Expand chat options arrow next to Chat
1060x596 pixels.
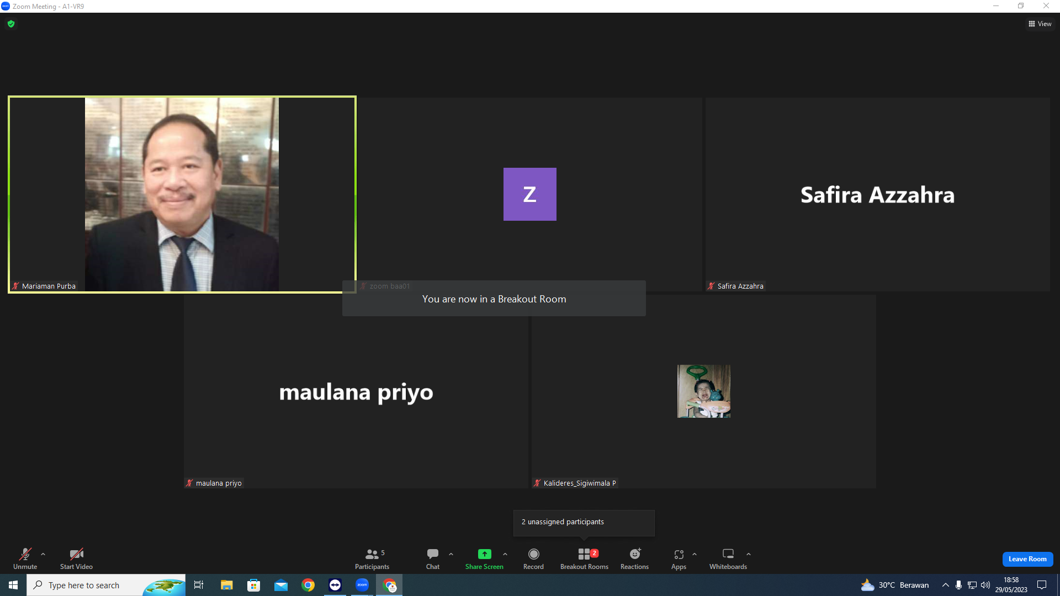click(x=451, y=554)
